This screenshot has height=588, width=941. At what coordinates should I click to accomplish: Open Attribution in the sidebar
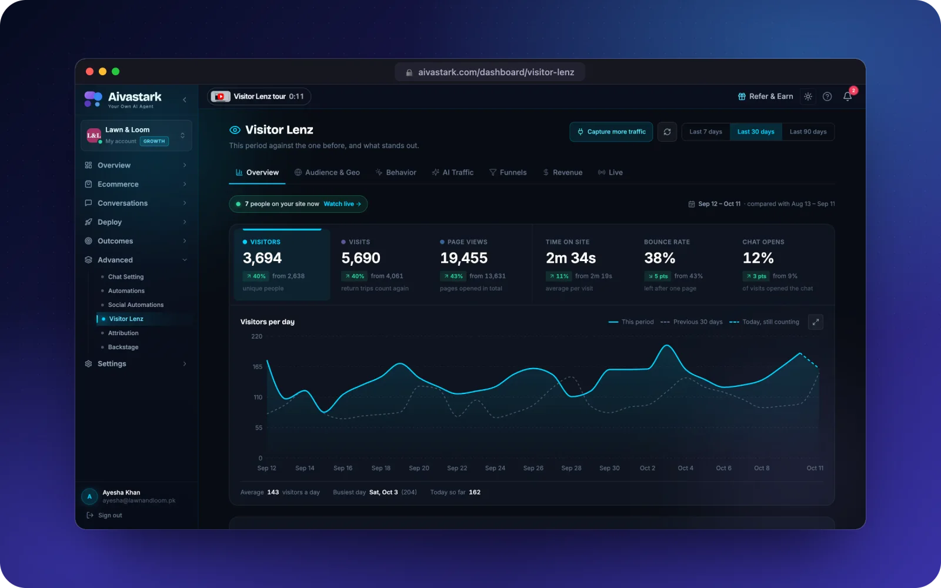click(x=123, y=333)
